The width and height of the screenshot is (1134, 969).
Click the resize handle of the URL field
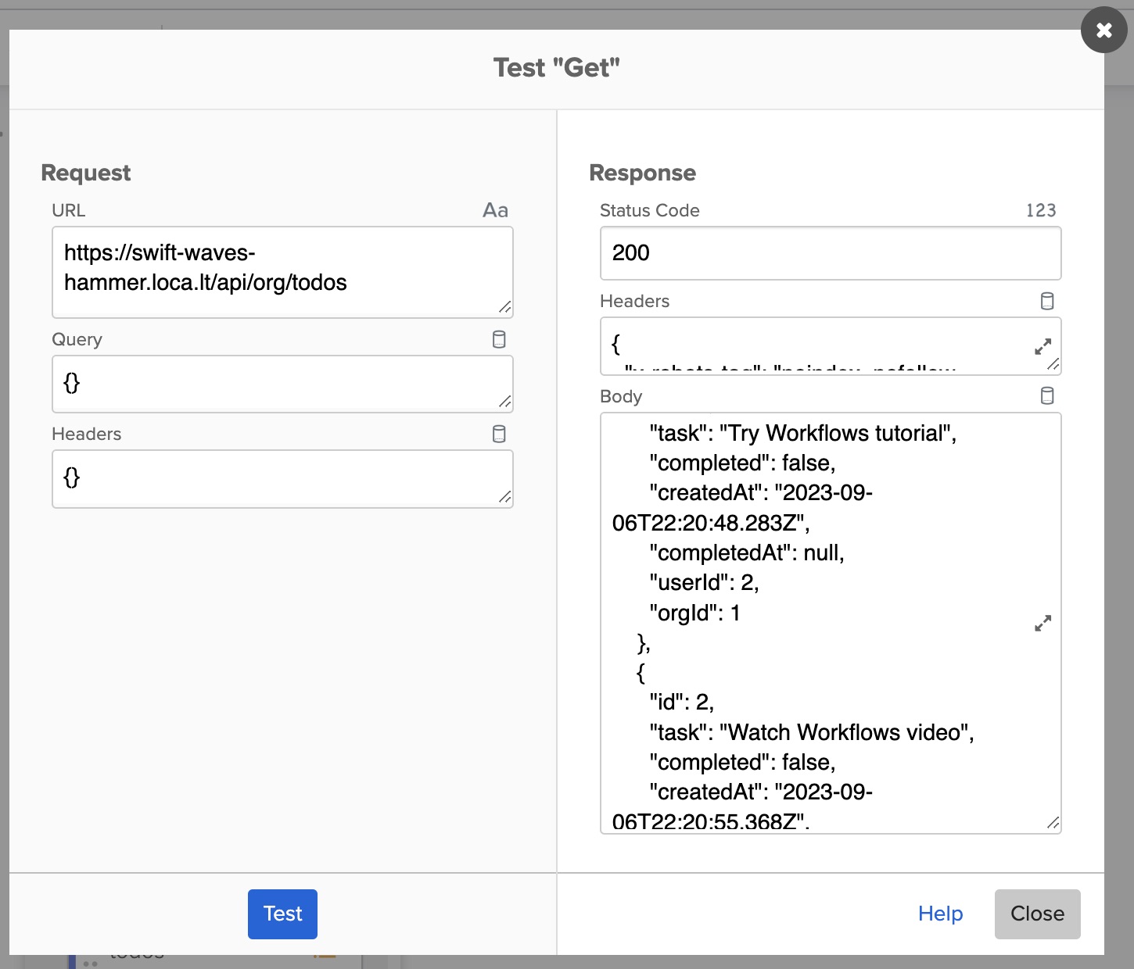(x=505, y=308)
